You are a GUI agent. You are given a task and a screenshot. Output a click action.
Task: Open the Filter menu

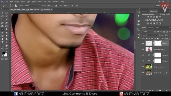[40, 2]
